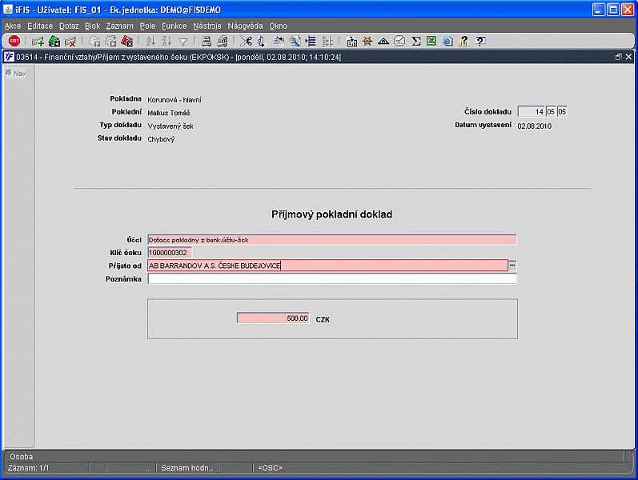Image resolution: width=638 pixels, height=480 pixels.
Task: Open the Nav panel on the left
Action: [16, 74]
